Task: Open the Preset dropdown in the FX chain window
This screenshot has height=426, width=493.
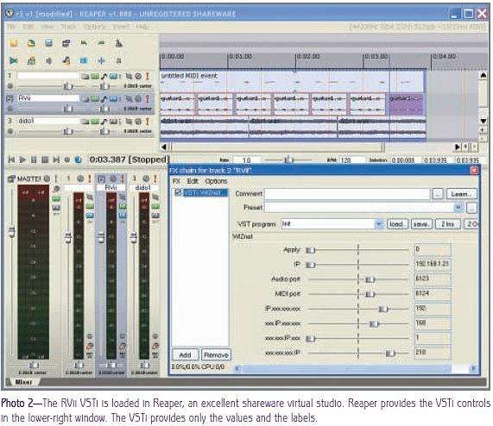Action: click(x=458, y=208)
